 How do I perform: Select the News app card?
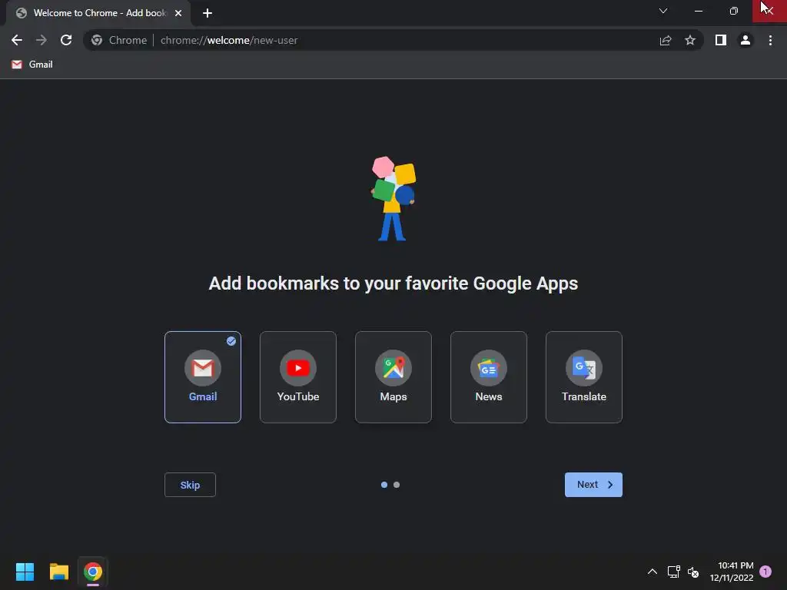(x=489, y=376)
